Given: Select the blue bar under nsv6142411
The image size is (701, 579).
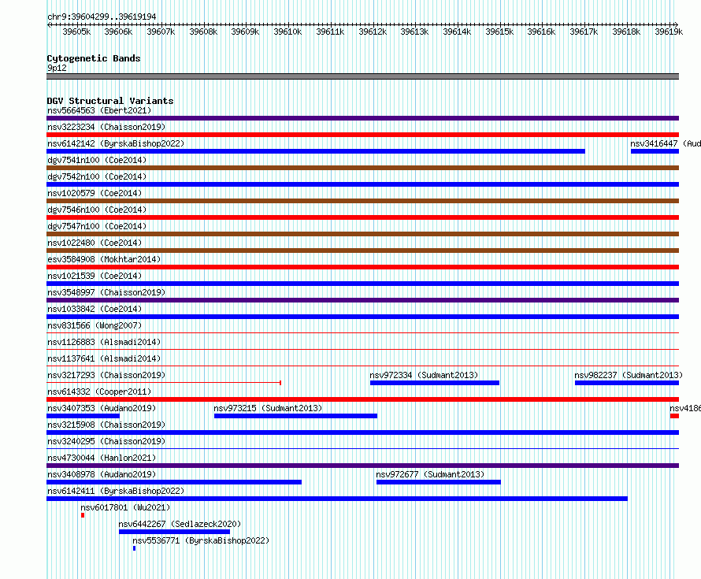Looking at the screenshot, I should pyautogui.click(x=337, y=499).
